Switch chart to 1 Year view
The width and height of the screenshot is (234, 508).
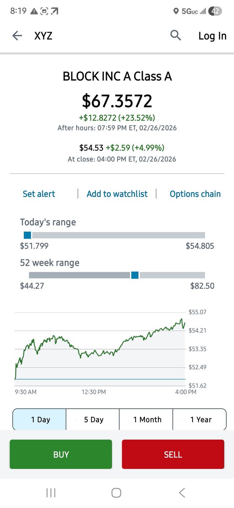[200, 420]
